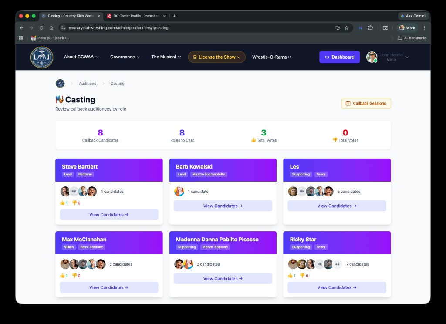Click thumbs-down vote on Ricky Star card

tap(304, 276)
